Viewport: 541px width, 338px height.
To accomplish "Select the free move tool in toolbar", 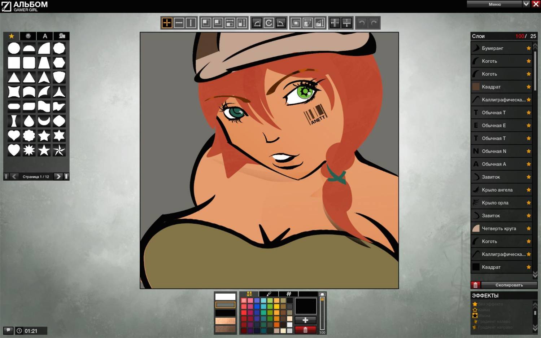I will (x=167, y=23).
